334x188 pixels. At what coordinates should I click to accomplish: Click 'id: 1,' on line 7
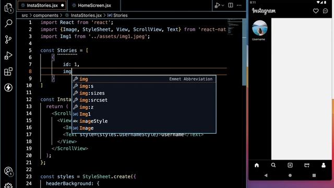[x=71, y=64]
